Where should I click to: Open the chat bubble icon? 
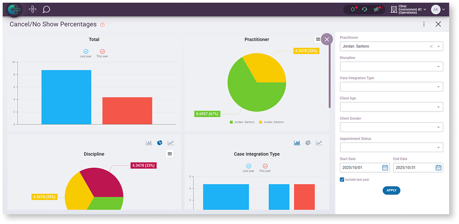(46, 9)
